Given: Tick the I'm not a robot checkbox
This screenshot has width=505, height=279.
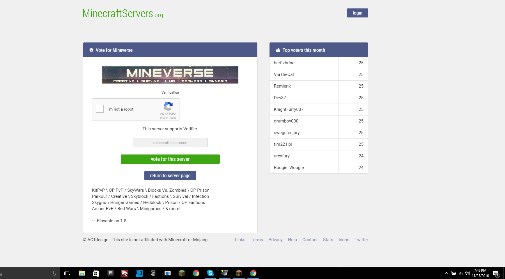Looking at the screenshot, I should click(x=100, y=109).
